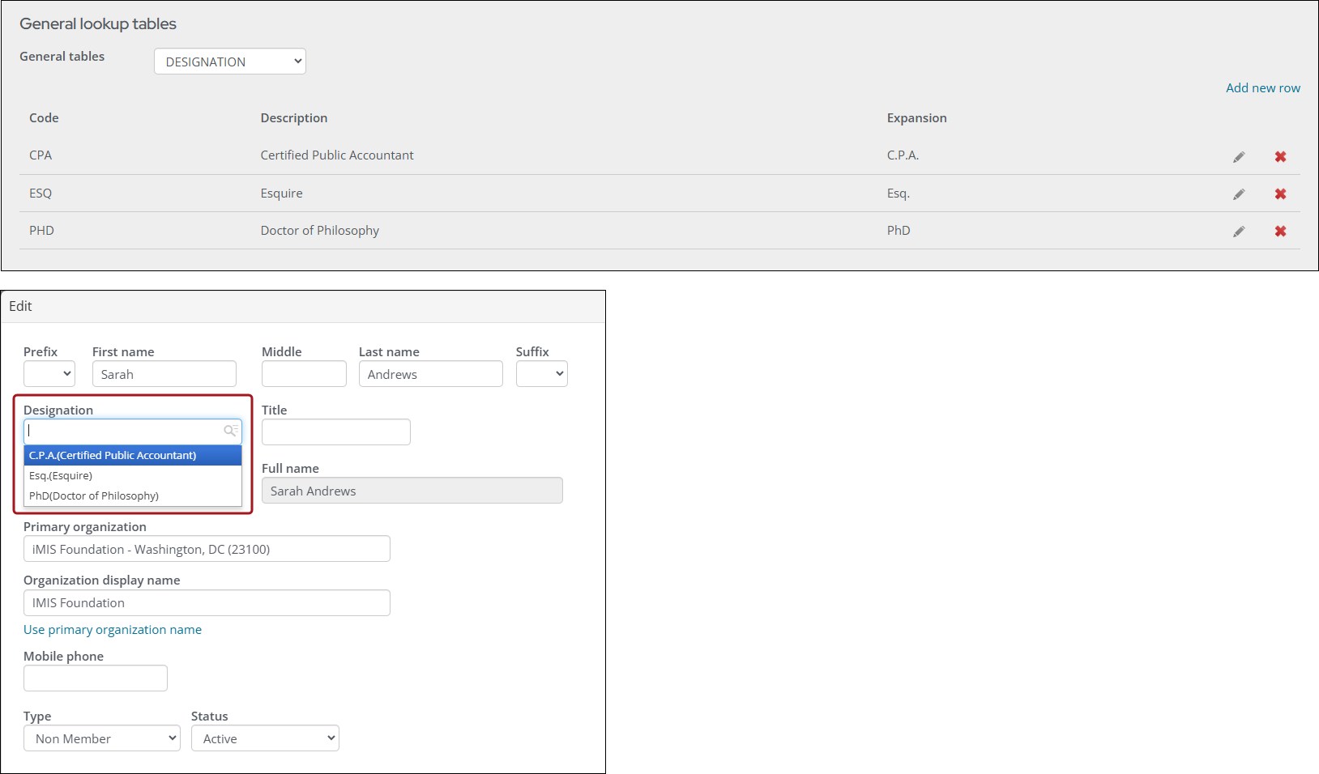Viewport: 1319px width, 774px height.
Task: Click Doctor of Philosophy description cell
Action: click(x=320, y=231)
